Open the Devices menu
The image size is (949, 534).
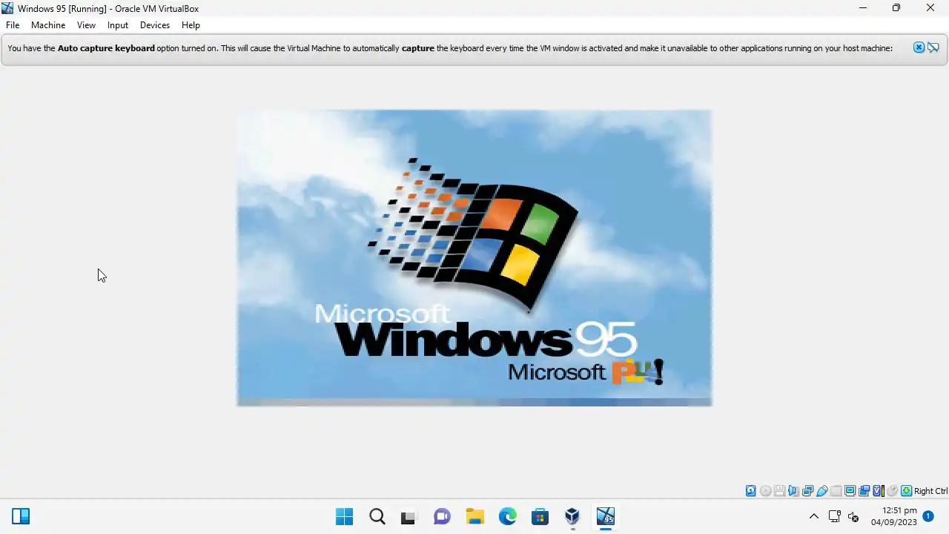(155, 25)
